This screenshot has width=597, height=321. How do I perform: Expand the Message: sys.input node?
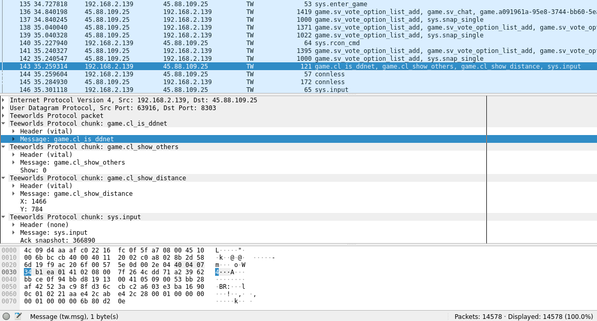(14, 233)
